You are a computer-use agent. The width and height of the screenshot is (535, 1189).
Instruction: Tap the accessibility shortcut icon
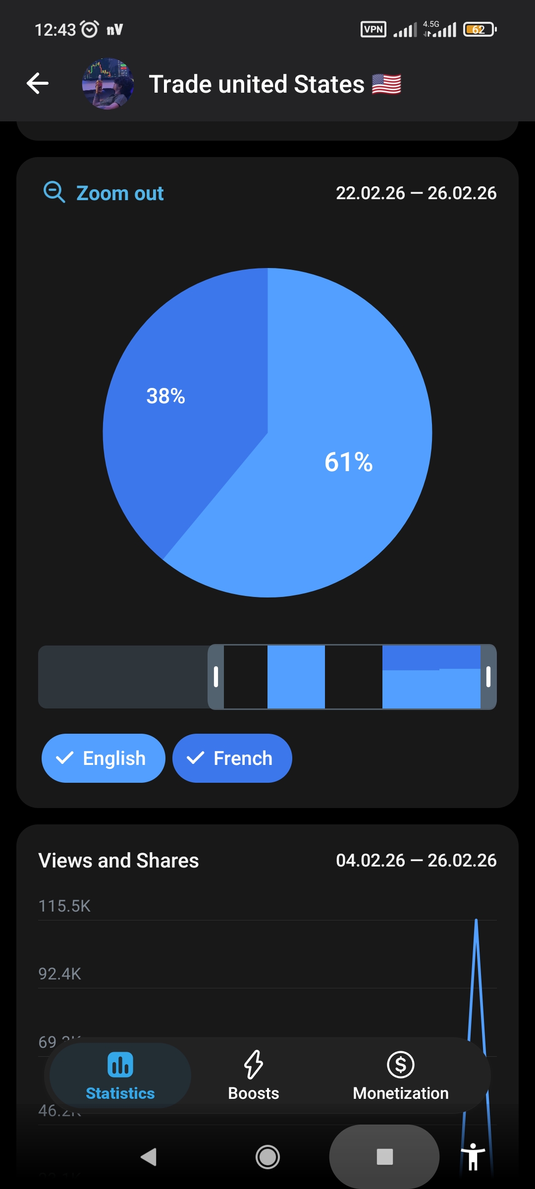click(473, 1157)
